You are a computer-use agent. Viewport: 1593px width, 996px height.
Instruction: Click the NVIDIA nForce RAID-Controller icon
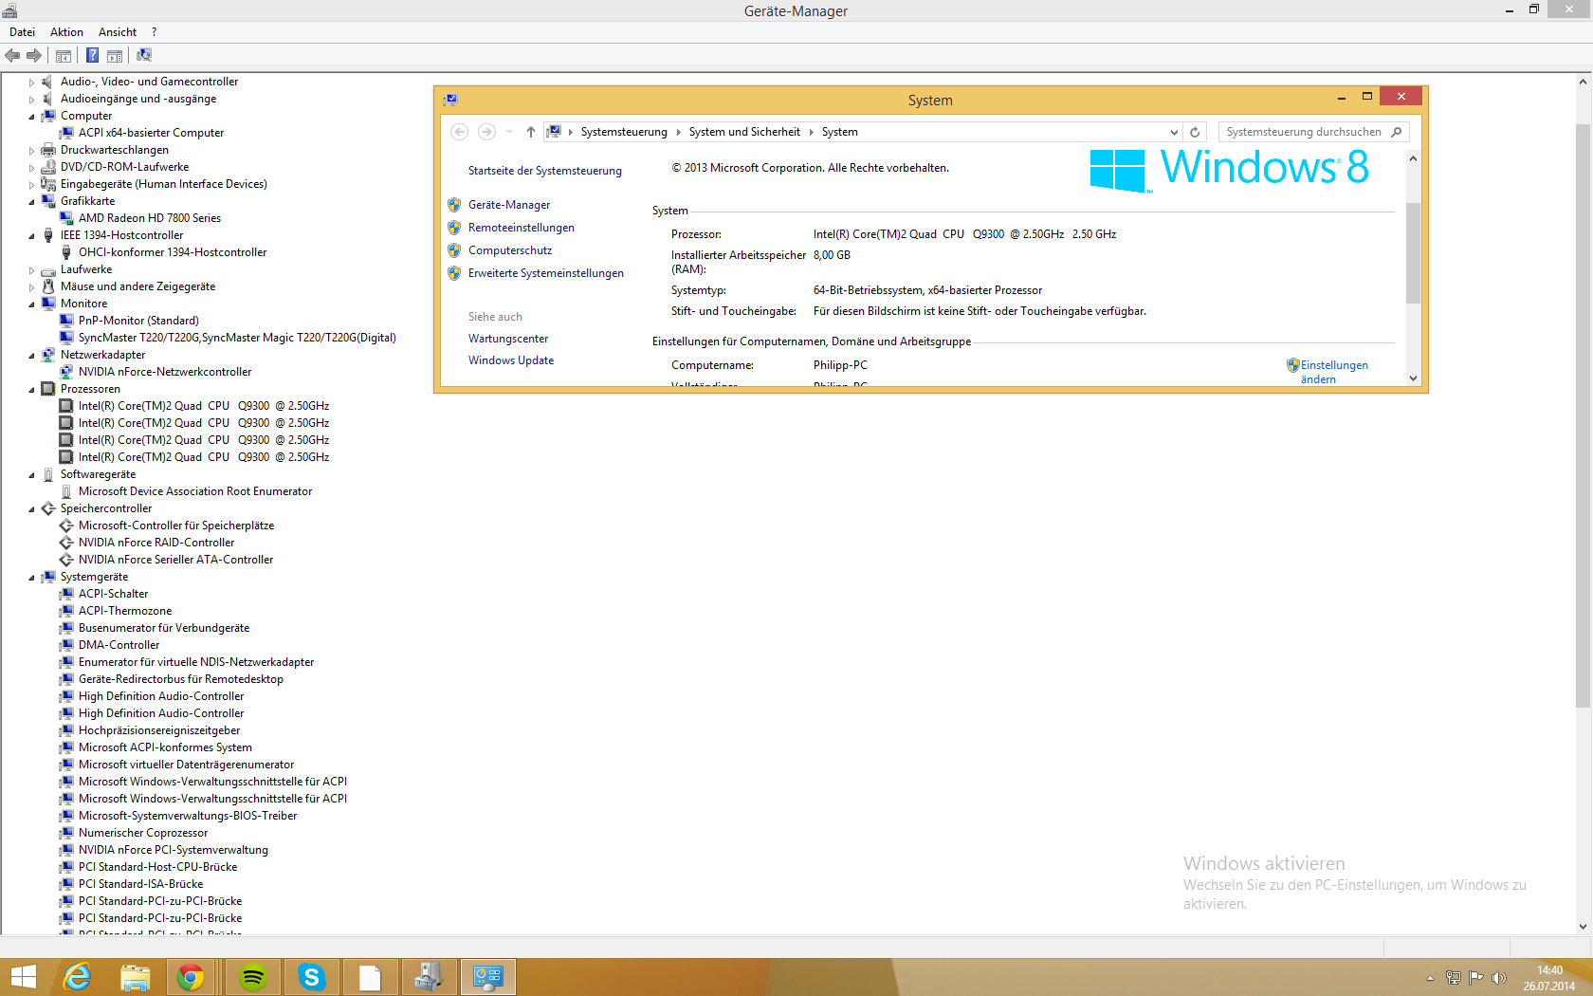66,543
